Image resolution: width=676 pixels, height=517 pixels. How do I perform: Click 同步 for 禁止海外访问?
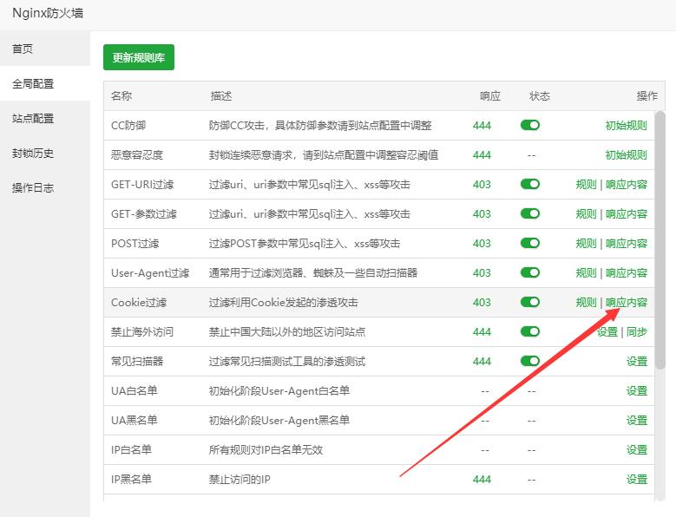637,331
